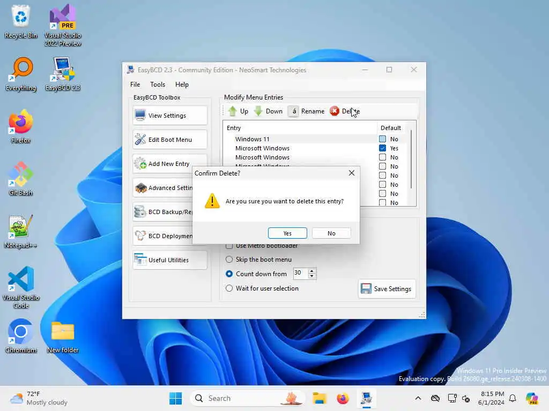Click the countdown seconds field showing 30
549x411 pixels.
click(x=300, y=273)
